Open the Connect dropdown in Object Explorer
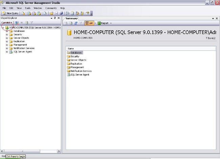This screenshot has height=159, width=220. 6,23
